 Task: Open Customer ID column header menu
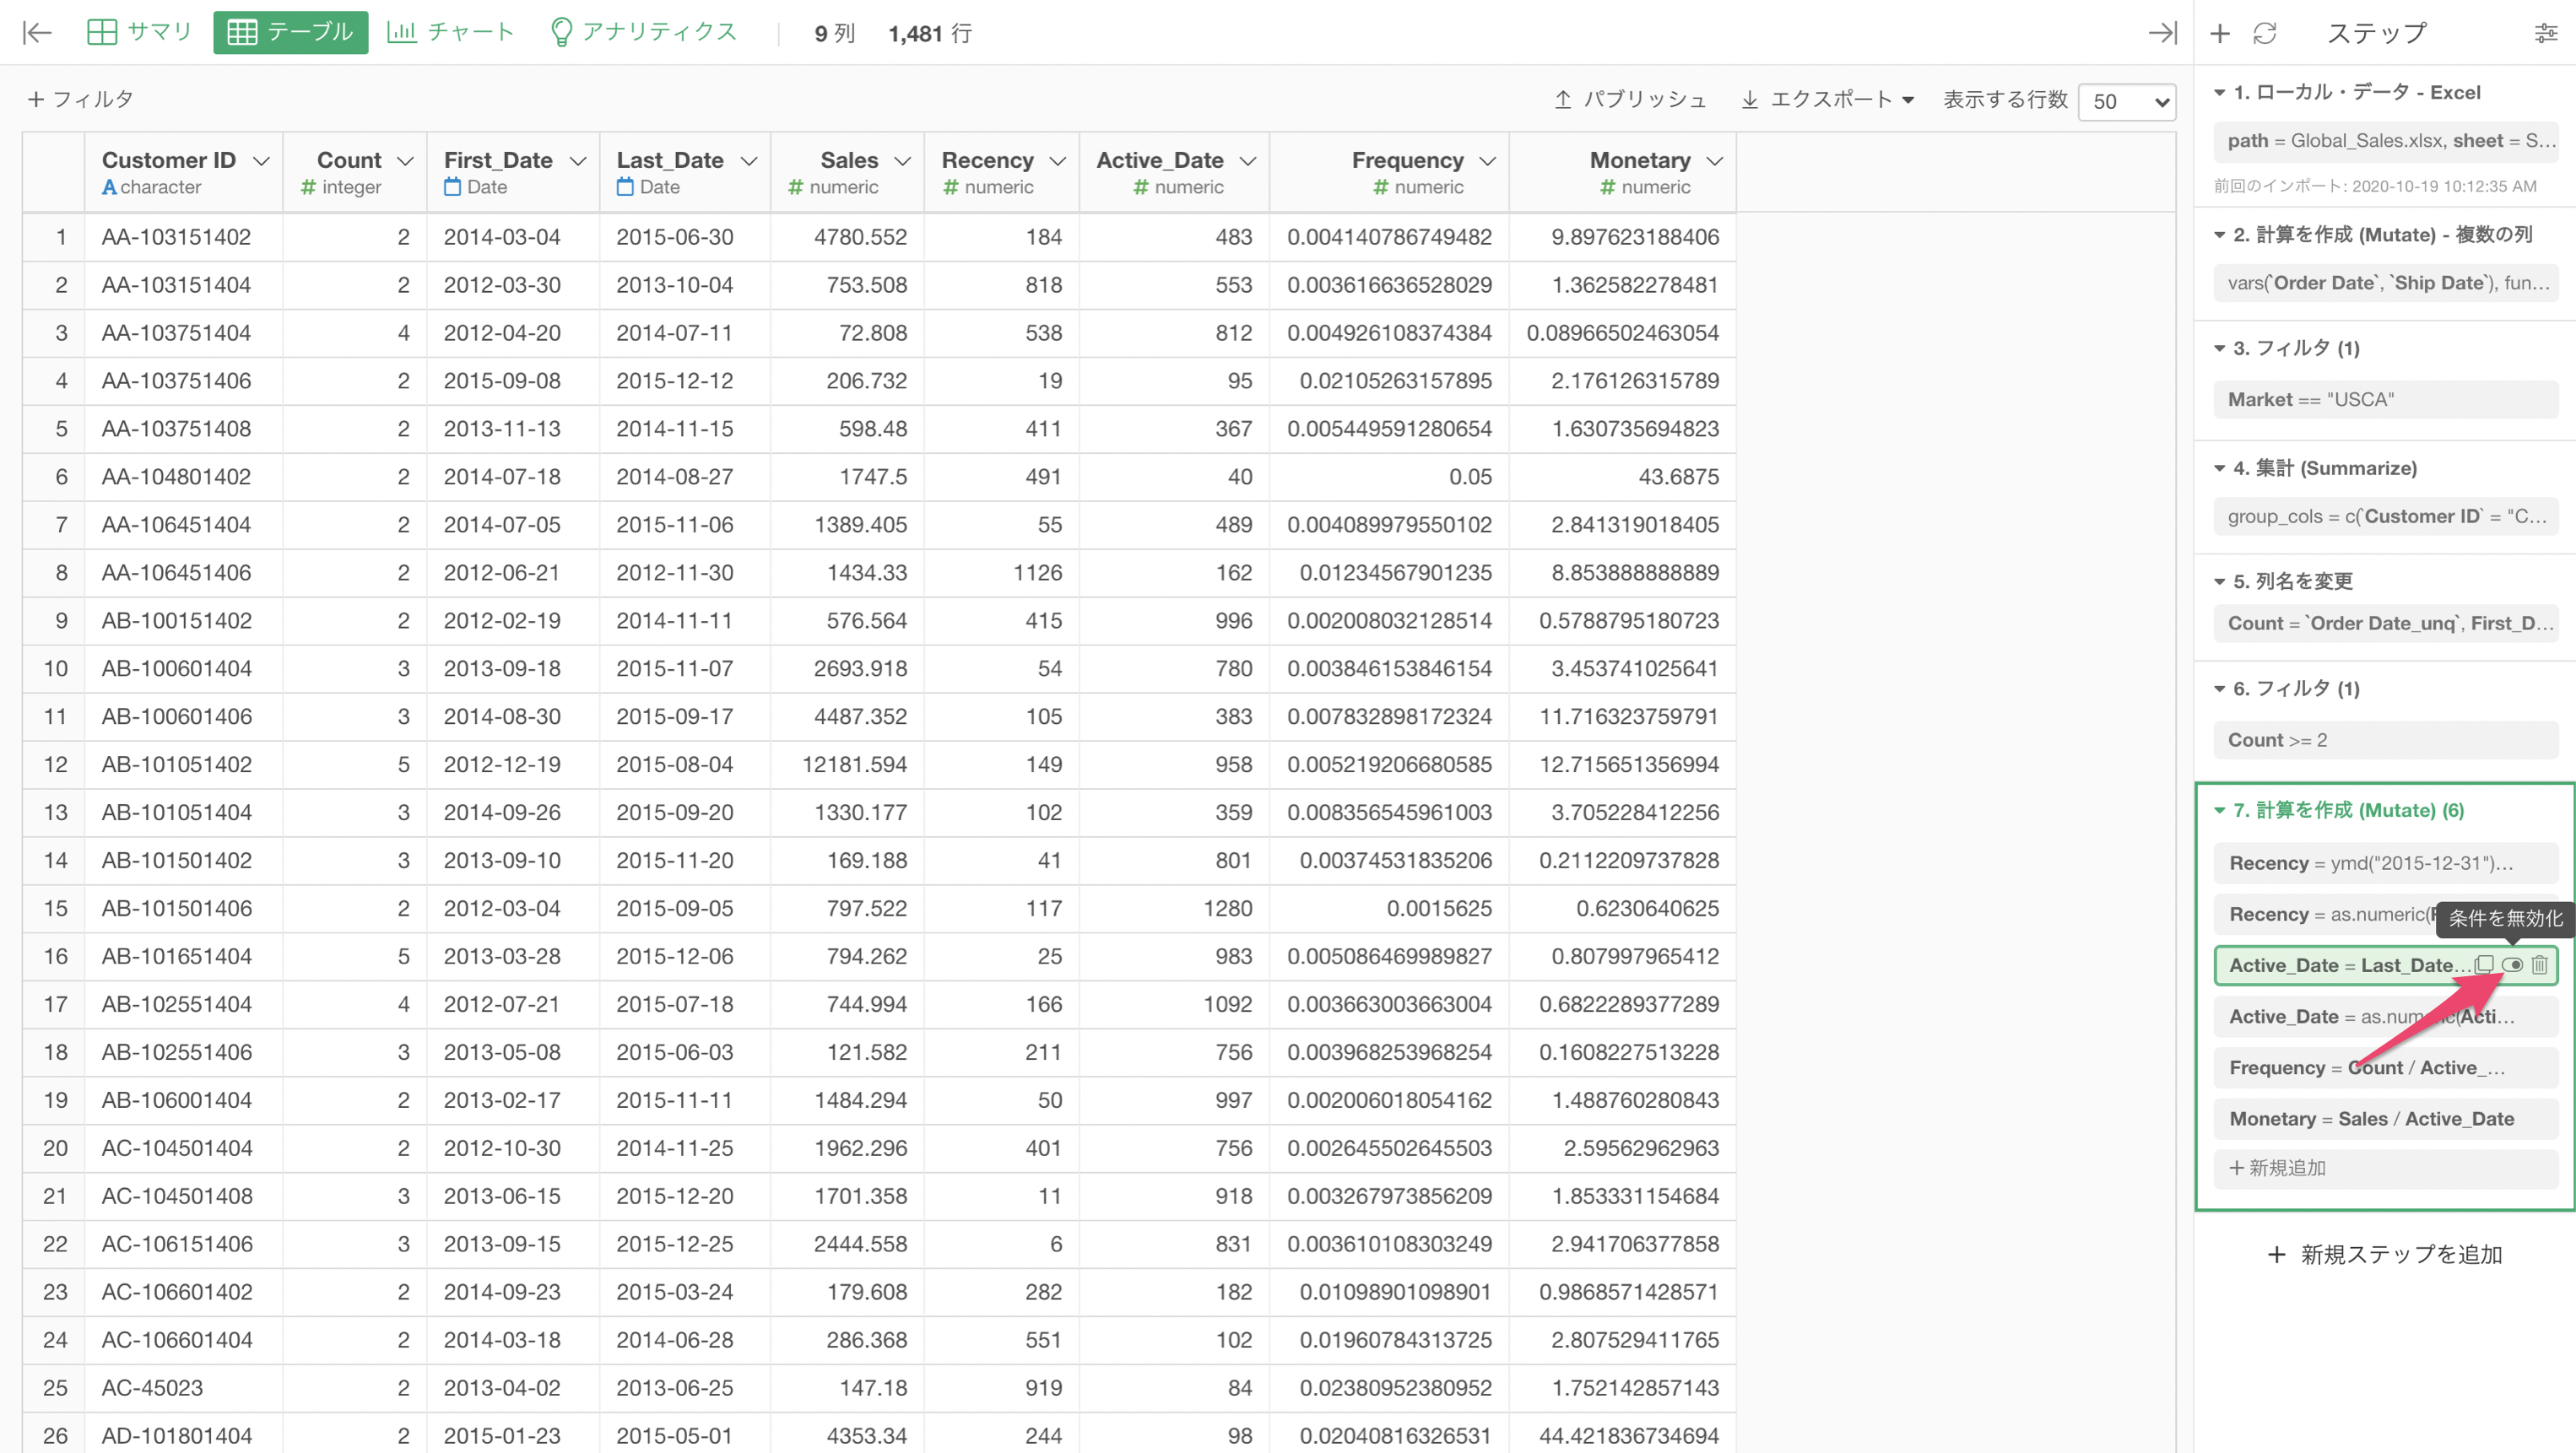(x=262, y=161)
